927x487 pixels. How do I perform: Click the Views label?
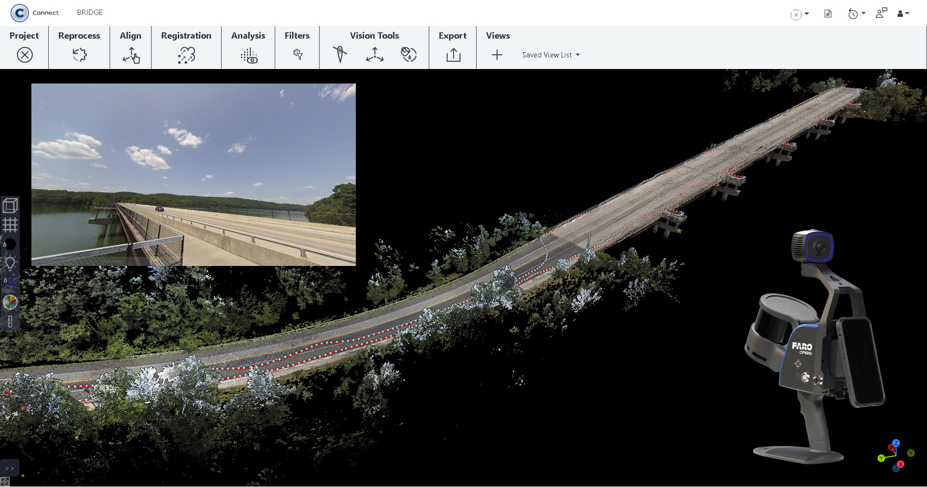pyautogui.click(x=498, y=36)
